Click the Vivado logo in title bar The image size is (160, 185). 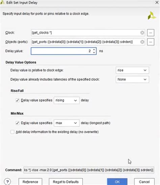point(2,2)
